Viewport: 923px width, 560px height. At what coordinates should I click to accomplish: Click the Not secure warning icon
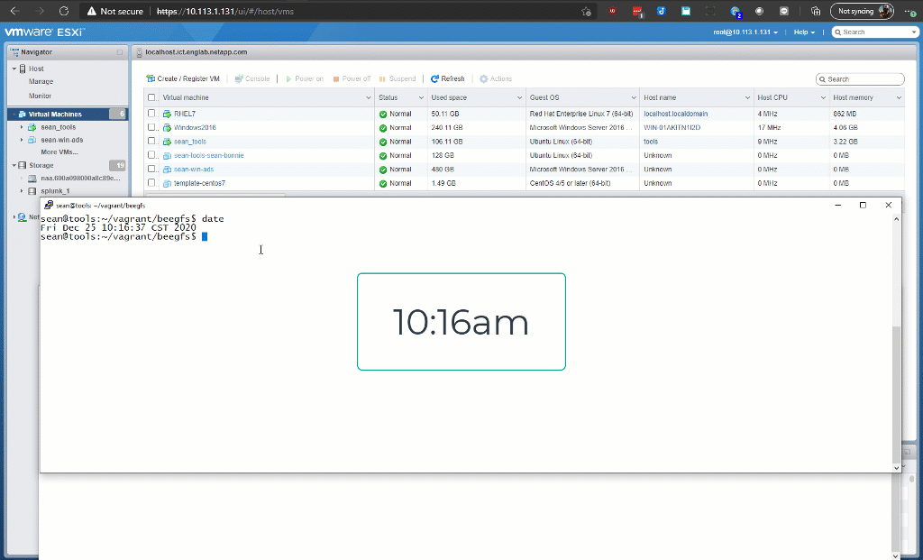(x=91, y=11)
